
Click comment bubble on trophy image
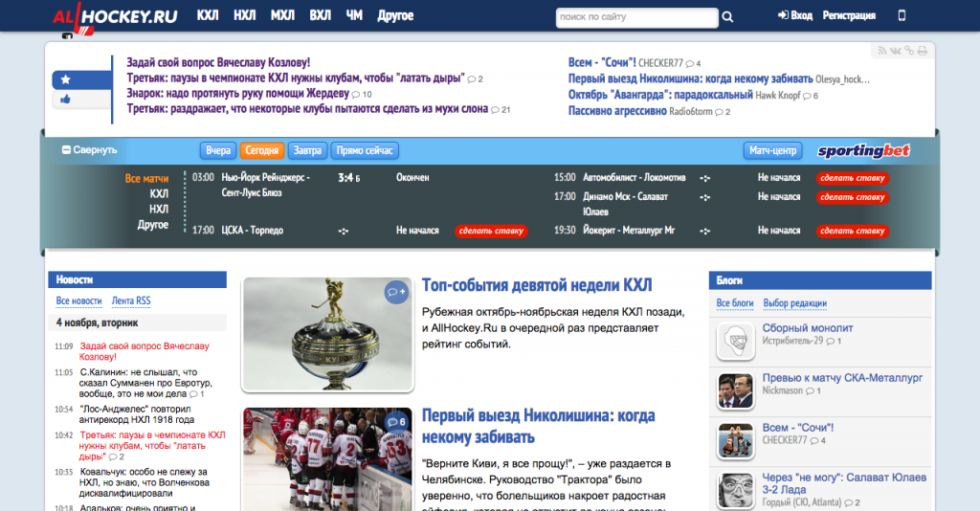click(x=396, y=292)
